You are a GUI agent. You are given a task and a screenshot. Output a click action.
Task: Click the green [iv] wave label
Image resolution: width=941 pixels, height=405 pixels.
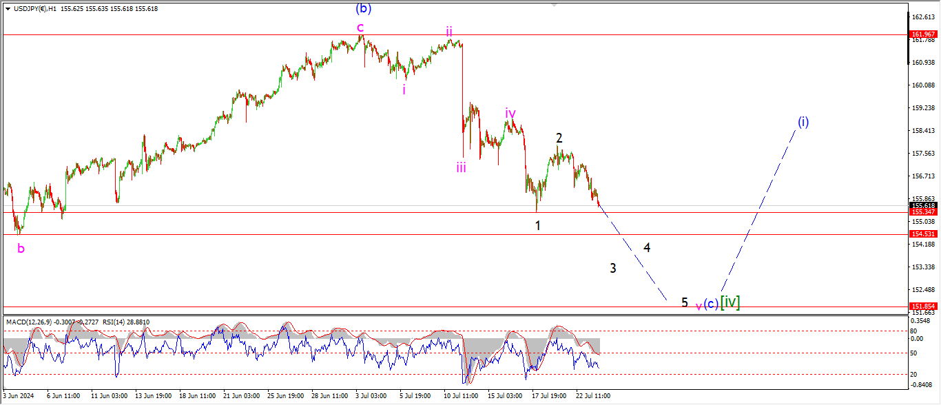coord(730,302)
